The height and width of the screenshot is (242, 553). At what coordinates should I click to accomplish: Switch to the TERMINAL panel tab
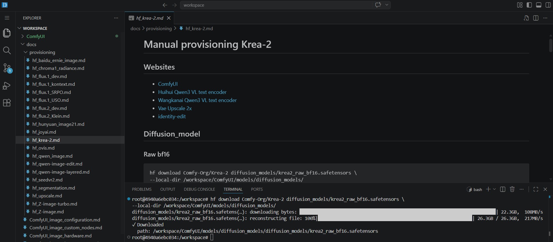pos(233,189)
